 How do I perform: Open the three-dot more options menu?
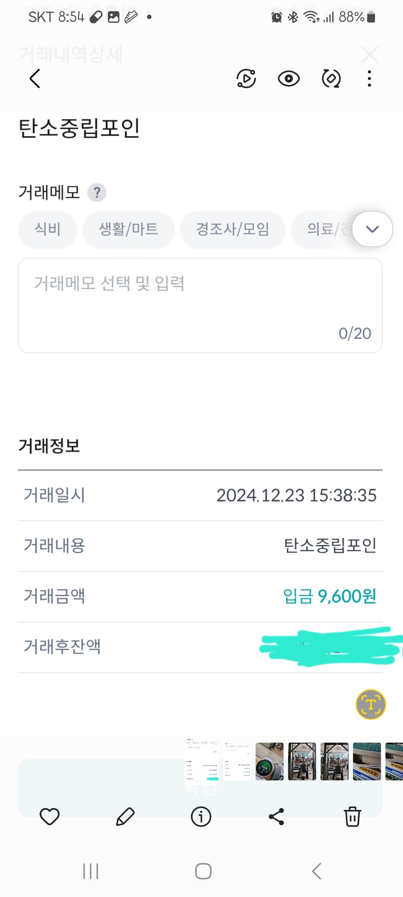tap(369, 78)
